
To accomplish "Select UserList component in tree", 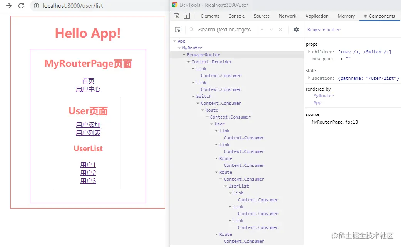I will tap(239, 186).
